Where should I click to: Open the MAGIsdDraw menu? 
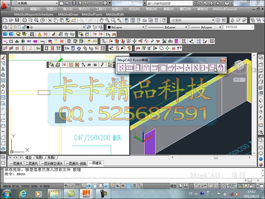[x=68, y=14]
